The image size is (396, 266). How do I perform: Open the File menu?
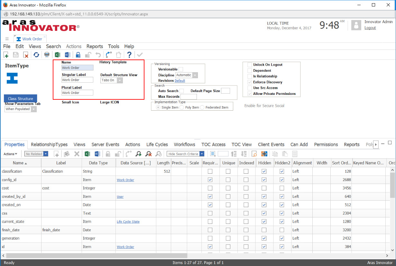coord(7,46)
